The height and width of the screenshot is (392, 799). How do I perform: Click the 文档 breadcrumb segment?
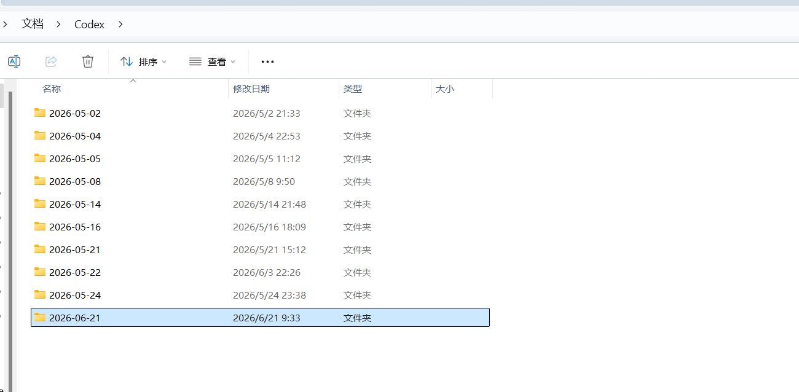(33, 24)
